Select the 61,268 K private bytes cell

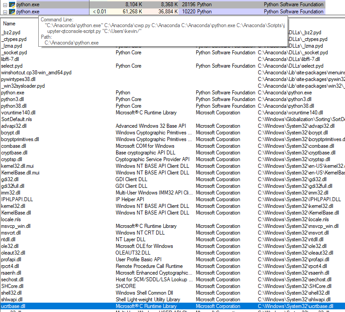tap(133, 12)
